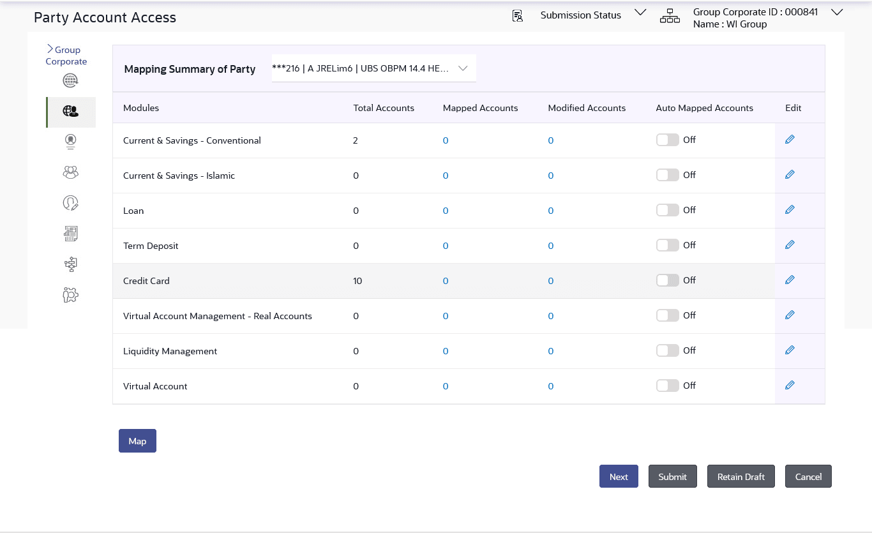This screenshot has height=533, width=872.
Task: Edit the Credit Card module row
Action: (790, 280)
